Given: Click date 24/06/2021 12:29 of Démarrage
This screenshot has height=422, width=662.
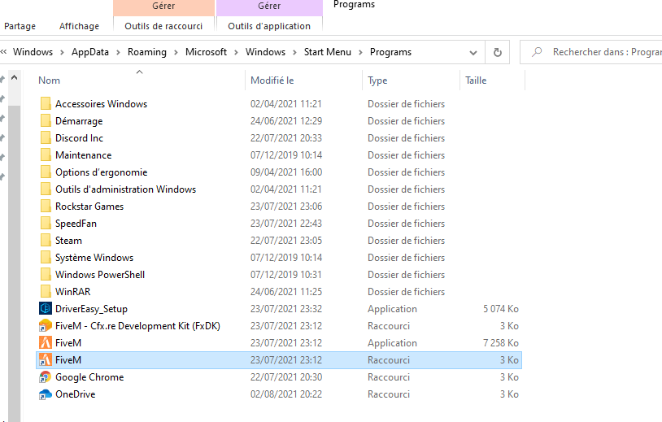Looking at the screenshot, I should click(286, 121).
